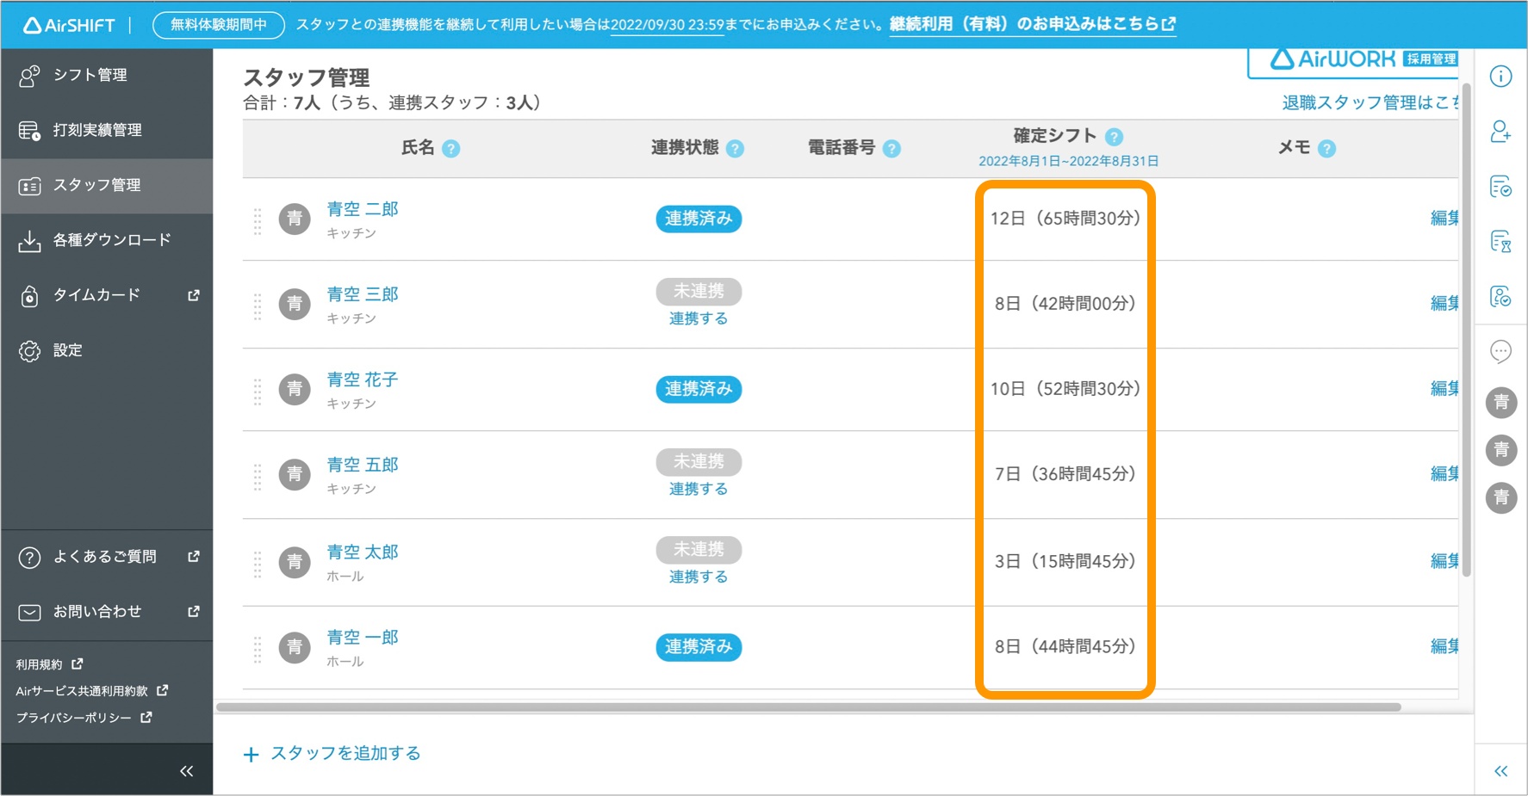
Task: Expand right panel using bottom chevron
Action: [x=1500, y=771]
